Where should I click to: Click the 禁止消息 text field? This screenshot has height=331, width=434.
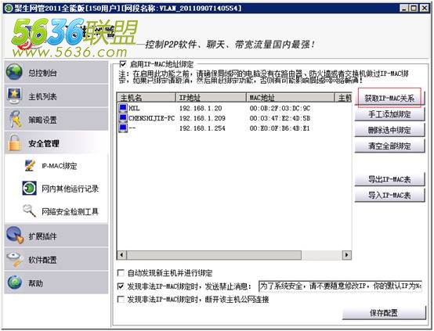pyautogui.click(x=340, y=286)
